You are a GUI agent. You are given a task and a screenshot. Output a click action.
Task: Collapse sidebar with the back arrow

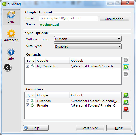[x=7, y=67]
